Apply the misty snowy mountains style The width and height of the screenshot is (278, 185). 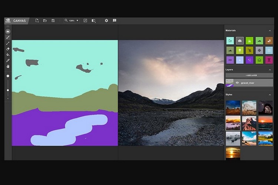233,139
